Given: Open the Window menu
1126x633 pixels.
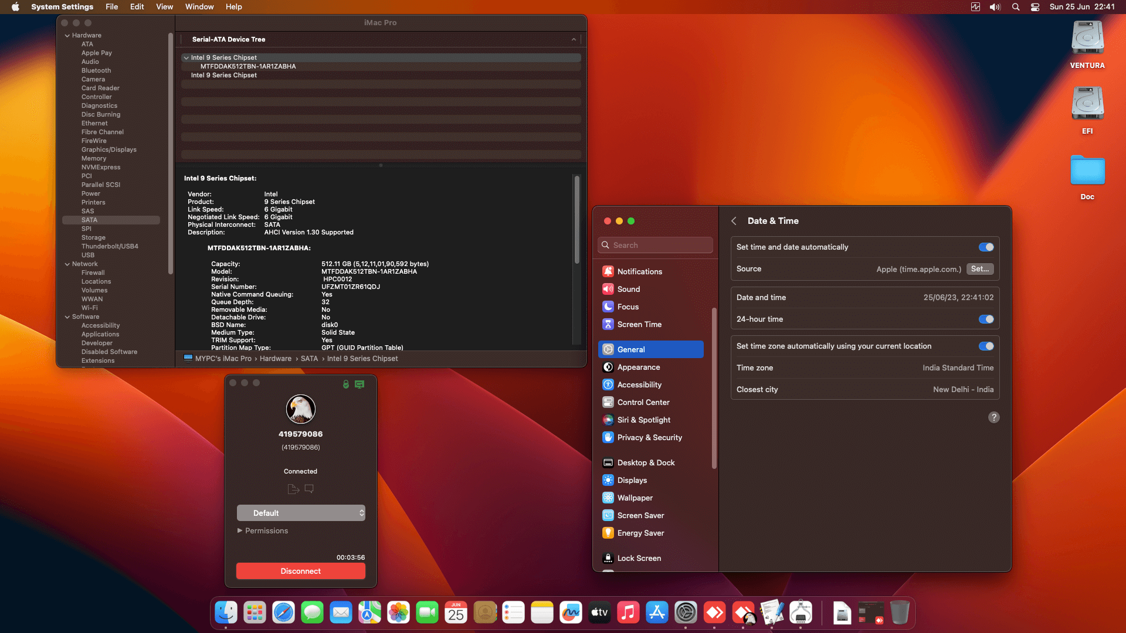Looking at the screenshot, I should point(199,7).
